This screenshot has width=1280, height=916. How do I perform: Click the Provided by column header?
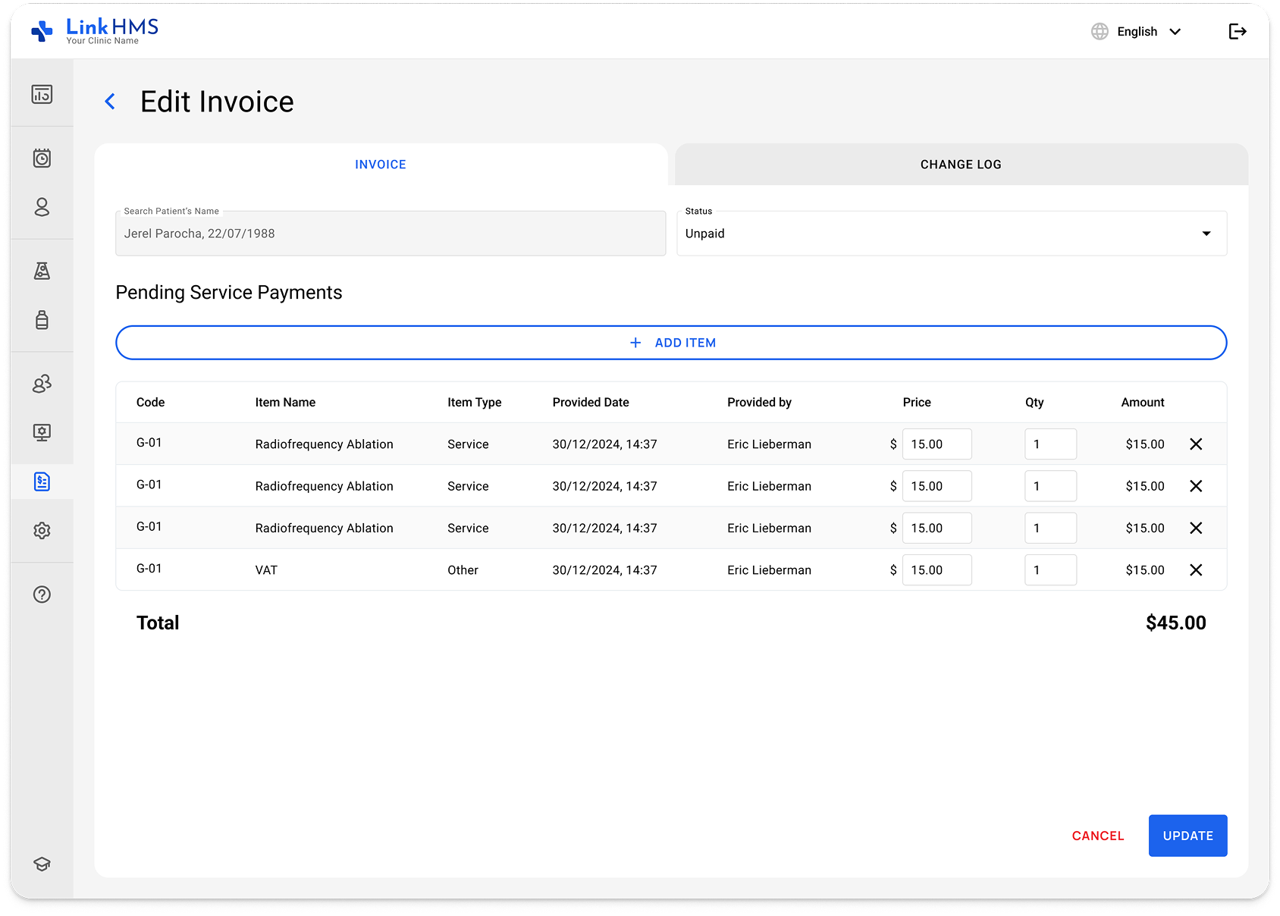pyautogui.click(x=759, y=403)
